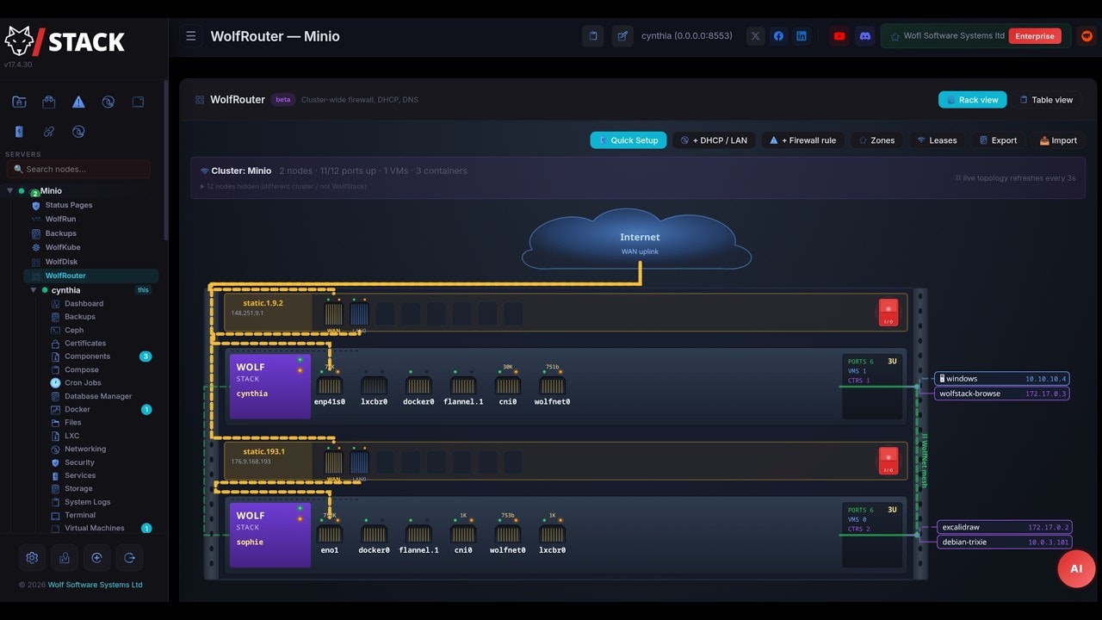Select the flannel.1 port on sophie

[x=418, y=534]
